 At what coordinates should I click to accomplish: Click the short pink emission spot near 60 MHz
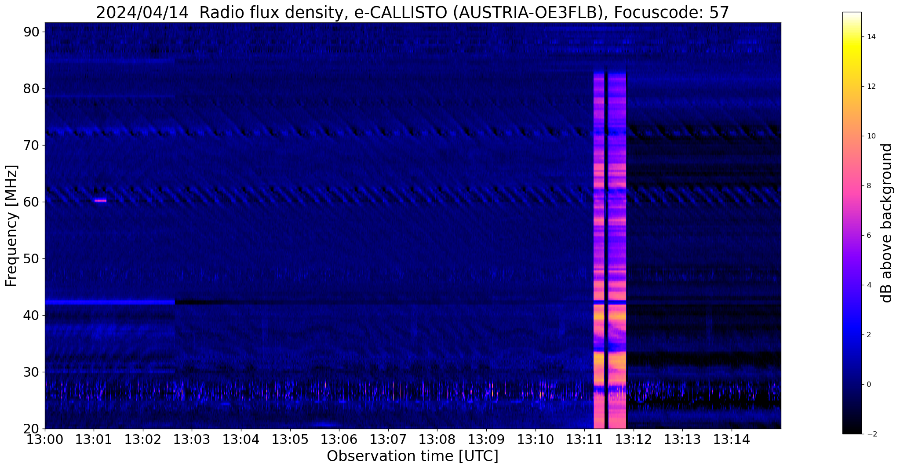pos(100,201)
